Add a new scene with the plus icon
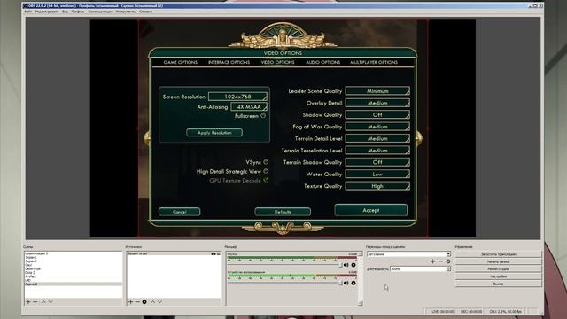This screenshot has height=319, width=567. click(x=28, y=301)
